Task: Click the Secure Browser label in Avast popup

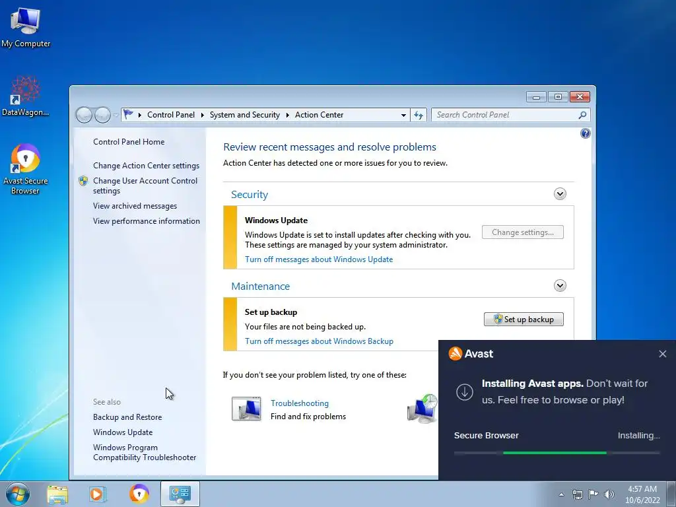Action: point(487,436)
